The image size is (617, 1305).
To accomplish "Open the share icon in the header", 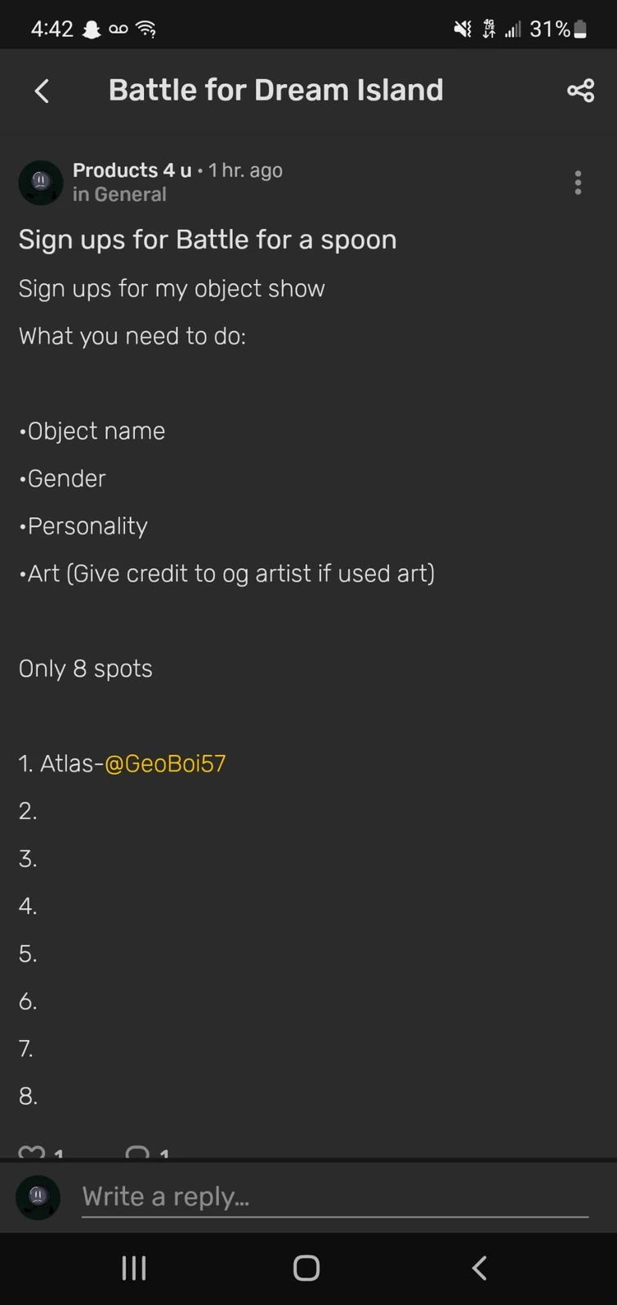I will 580,91.
